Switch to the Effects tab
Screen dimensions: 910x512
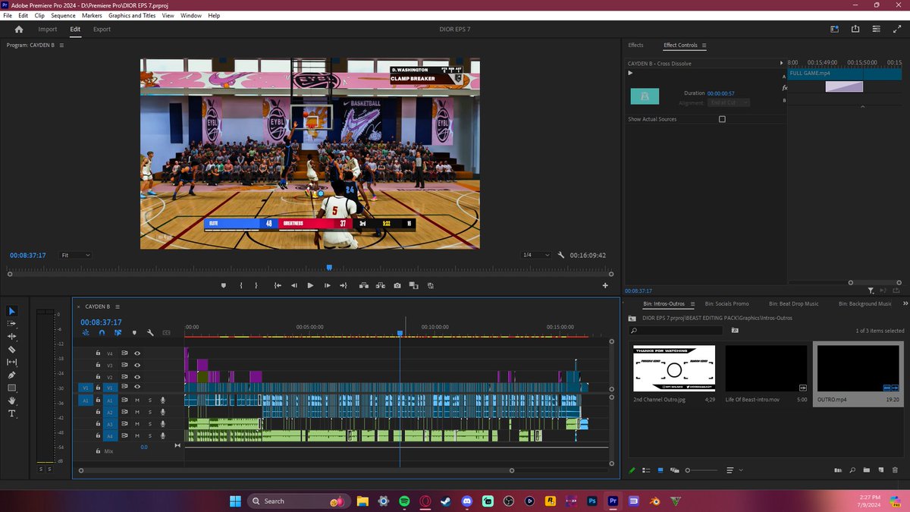click(x=635, y=46)
